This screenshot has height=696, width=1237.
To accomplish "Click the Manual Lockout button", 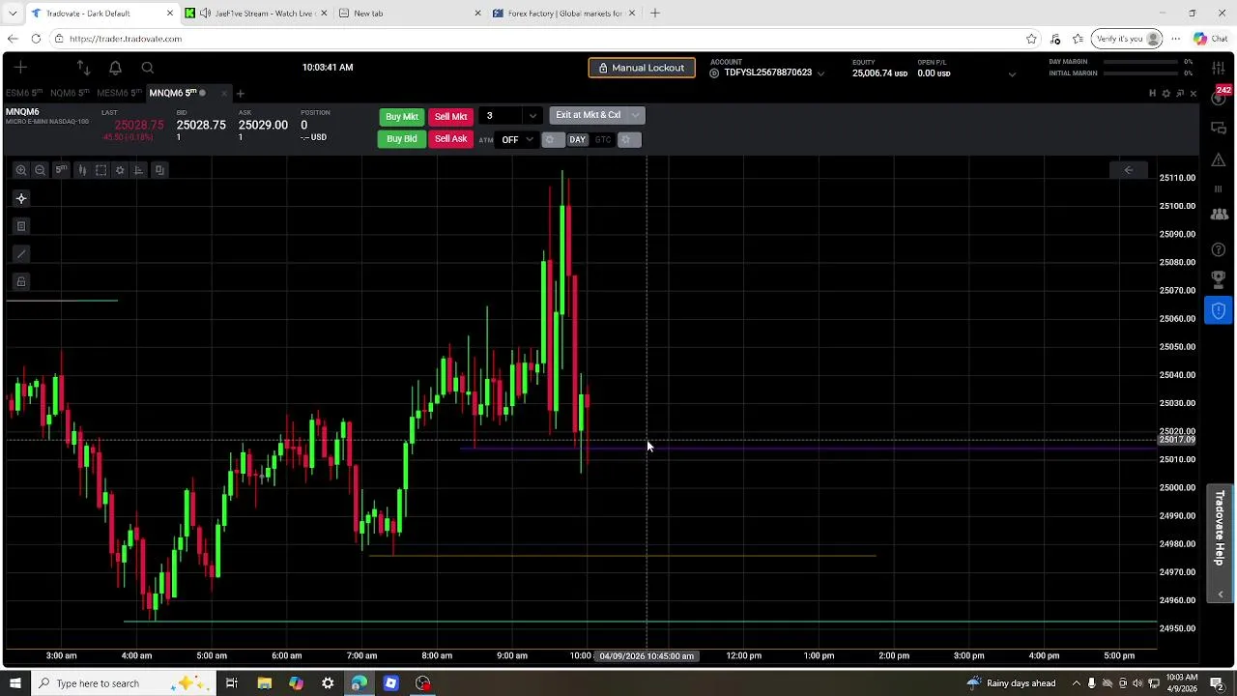I will coord(642,68).
